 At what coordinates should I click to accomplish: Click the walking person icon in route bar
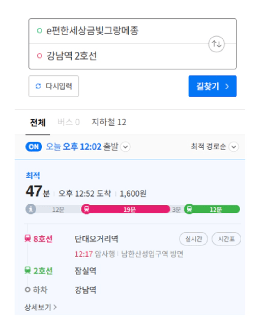pos(31,209)
